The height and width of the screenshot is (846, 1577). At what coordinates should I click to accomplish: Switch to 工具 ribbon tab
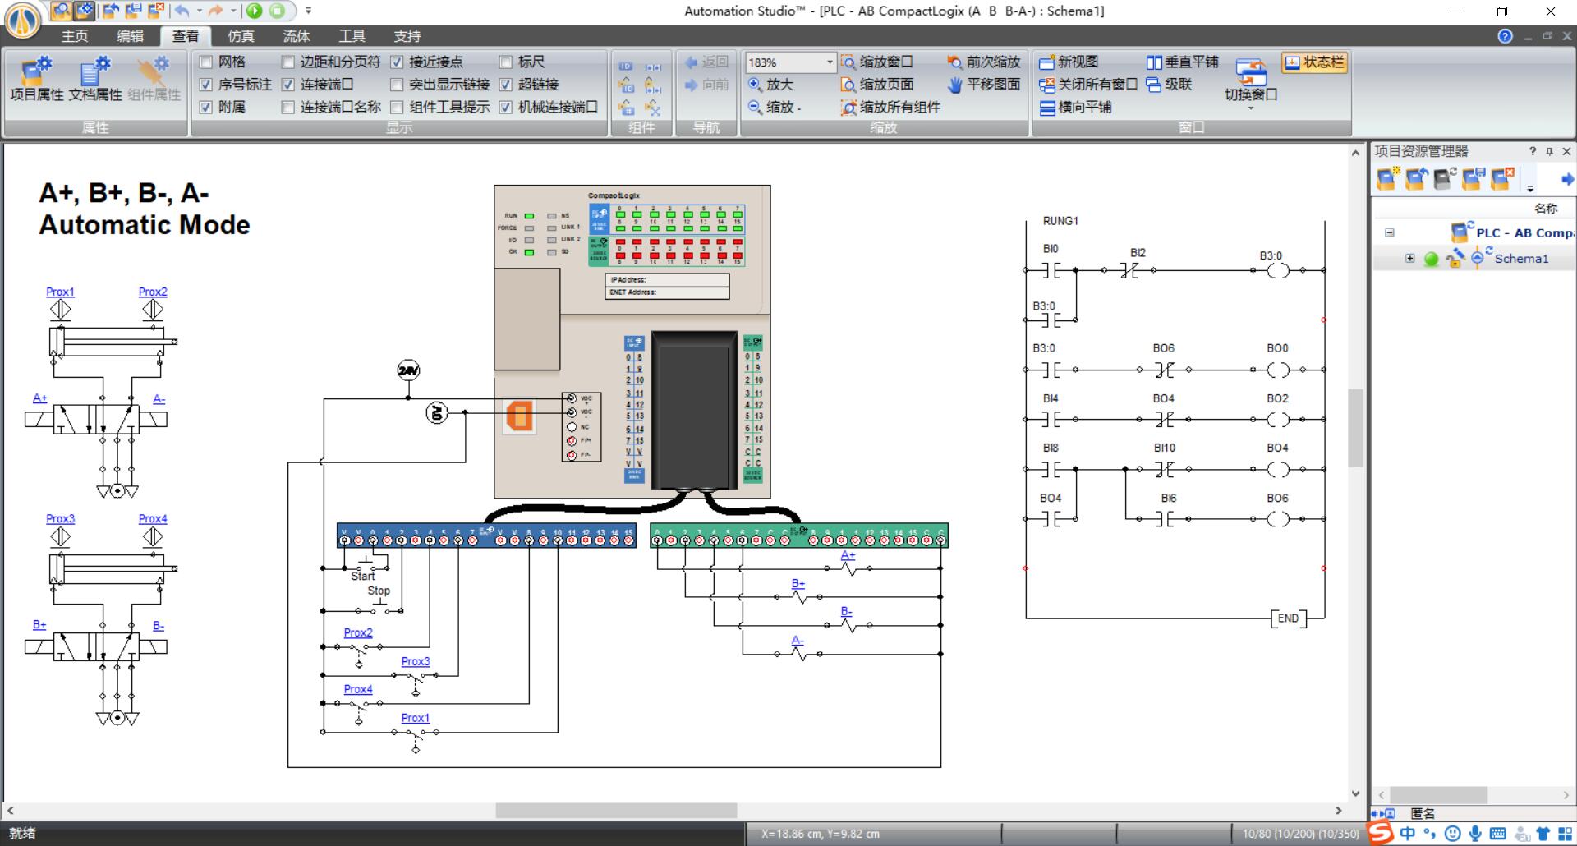352,36
